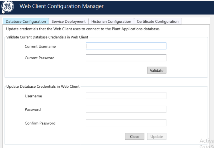Click the 'Web Client Configuration Manager' title
Viewport: 214px width, 148px height.
(x=61, y=6)
